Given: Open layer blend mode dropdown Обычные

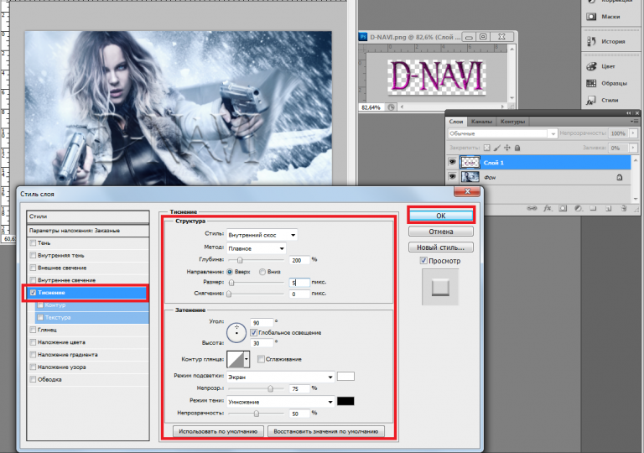Looking at the screenshot, I should click(502, 133).
